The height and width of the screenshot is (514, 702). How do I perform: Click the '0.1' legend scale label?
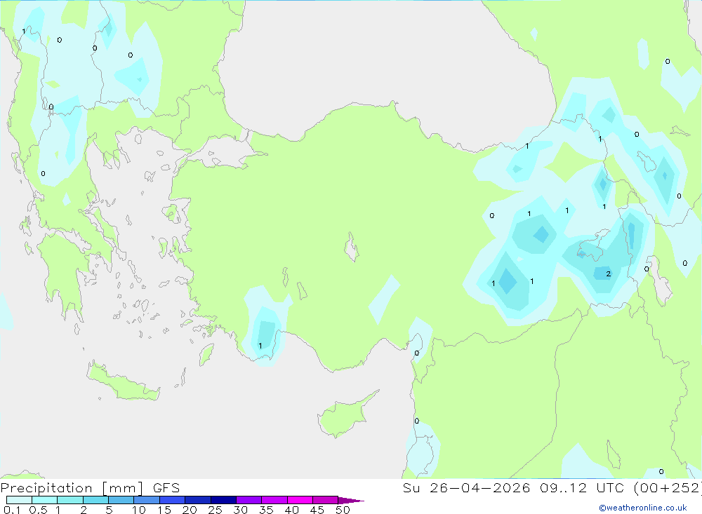(12, 510)
